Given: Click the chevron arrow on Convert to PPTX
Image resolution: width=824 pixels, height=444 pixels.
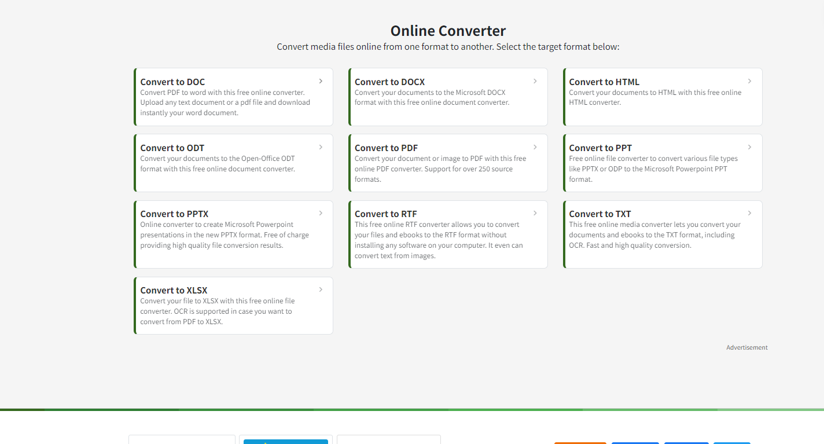Looking at the screenshot, I should [321, 214].
